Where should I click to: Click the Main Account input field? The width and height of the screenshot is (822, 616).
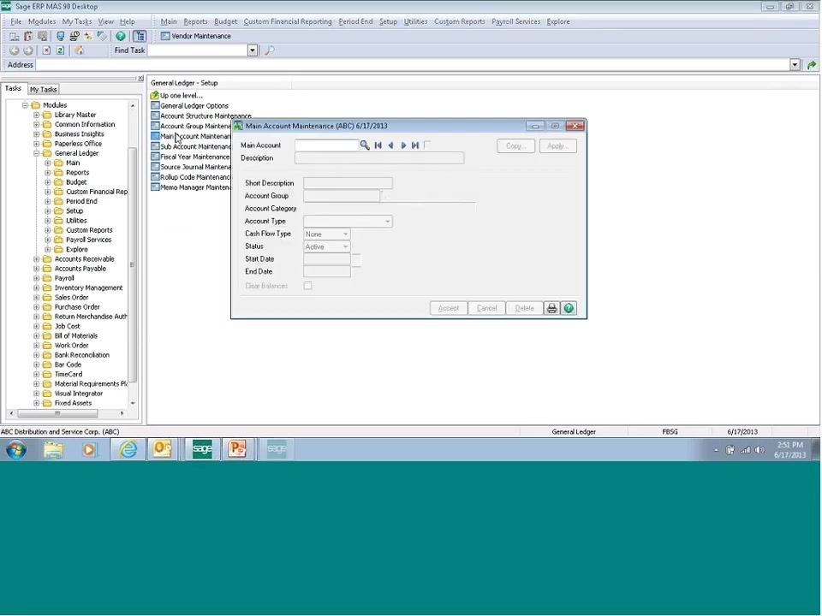326,145
